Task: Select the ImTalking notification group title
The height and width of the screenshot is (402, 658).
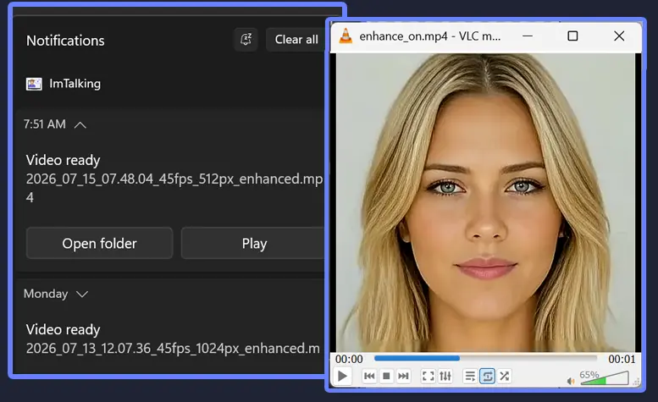Action: tap(75, 84)
